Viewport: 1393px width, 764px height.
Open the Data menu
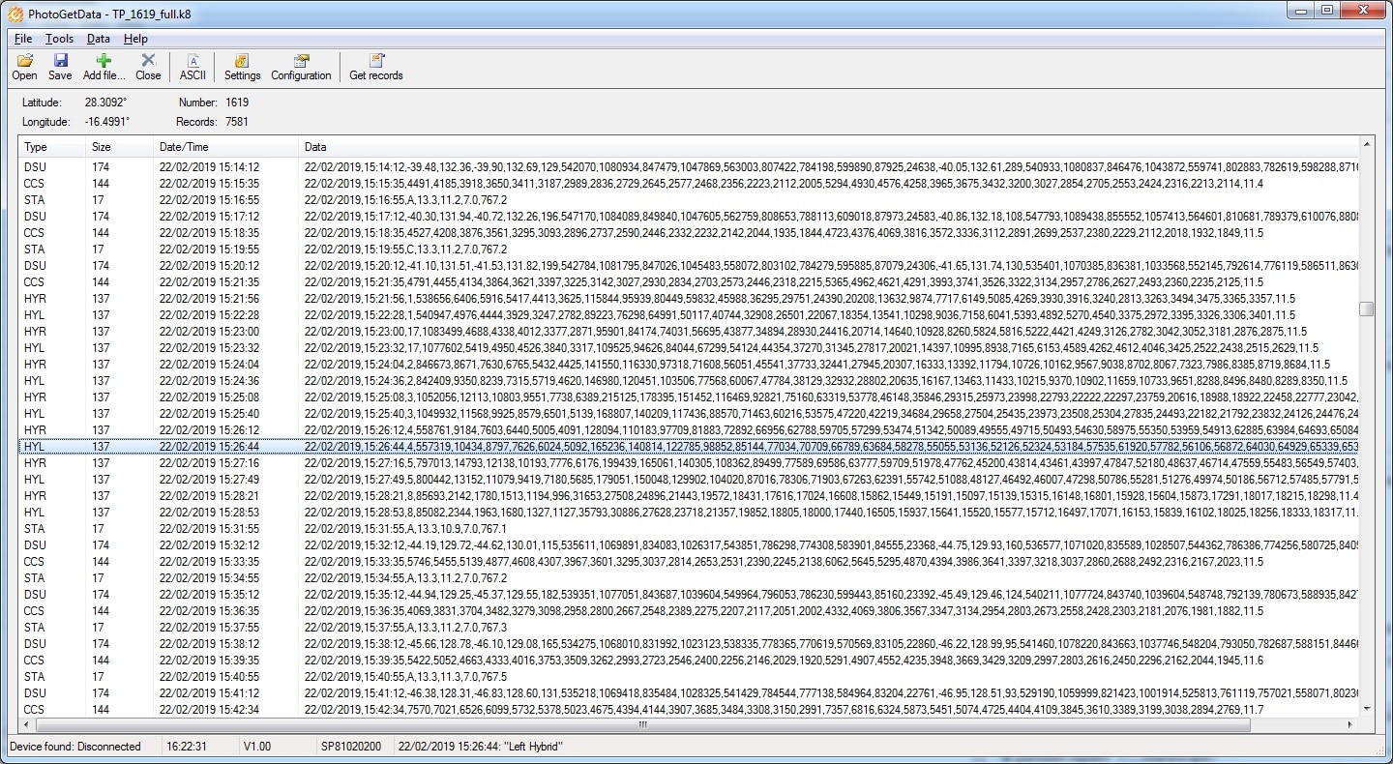tap(98, 39)
